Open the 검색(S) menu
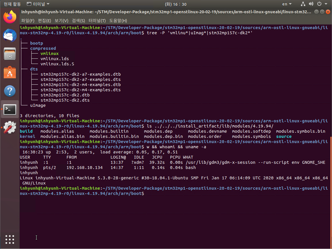Image resolution: width=332 pixels, height=249 pixels. pyautogui.click(x=78, y=20)
